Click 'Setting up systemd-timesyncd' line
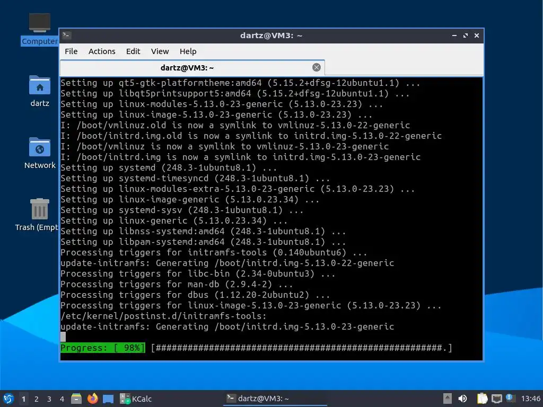The image size is (543, 407). (x=195, y=178)
